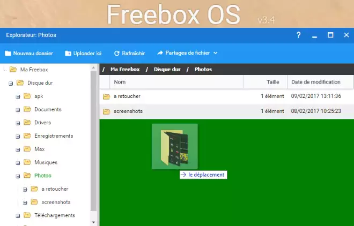Viewport: 354px width, 226px height.
Task: Expand a retoucher subfolder in tree
Action: click(x=25, y=190)
